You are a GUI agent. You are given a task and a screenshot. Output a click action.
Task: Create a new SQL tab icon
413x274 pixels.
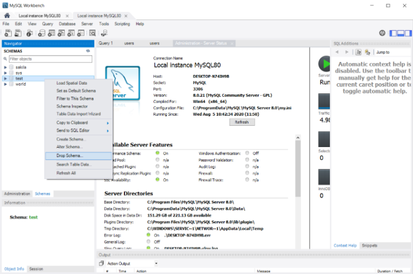8,33
